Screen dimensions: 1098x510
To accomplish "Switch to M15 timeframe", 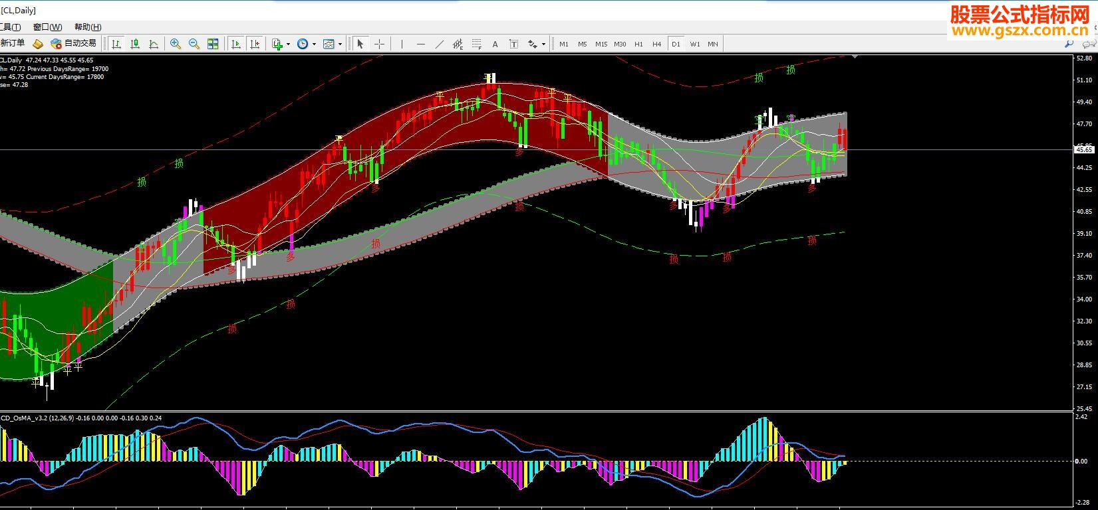I will click(601, 44).
